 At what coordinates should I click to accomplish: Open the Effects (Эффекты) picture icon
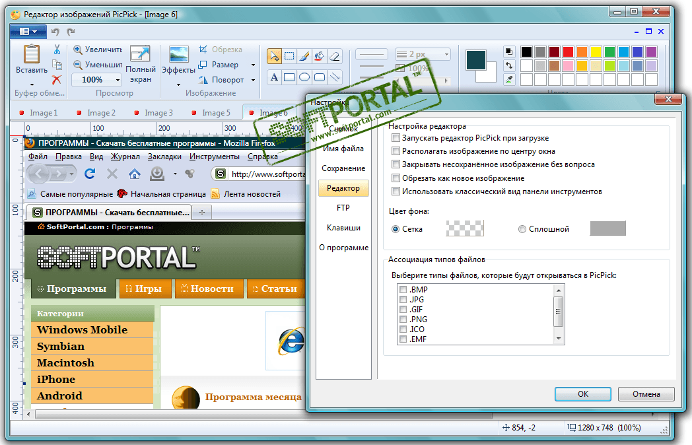[x=179, y=54]
